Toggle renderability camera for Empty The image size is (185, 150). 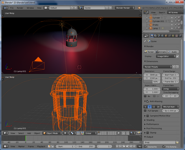pyautogui.click(x=179, y=25)
